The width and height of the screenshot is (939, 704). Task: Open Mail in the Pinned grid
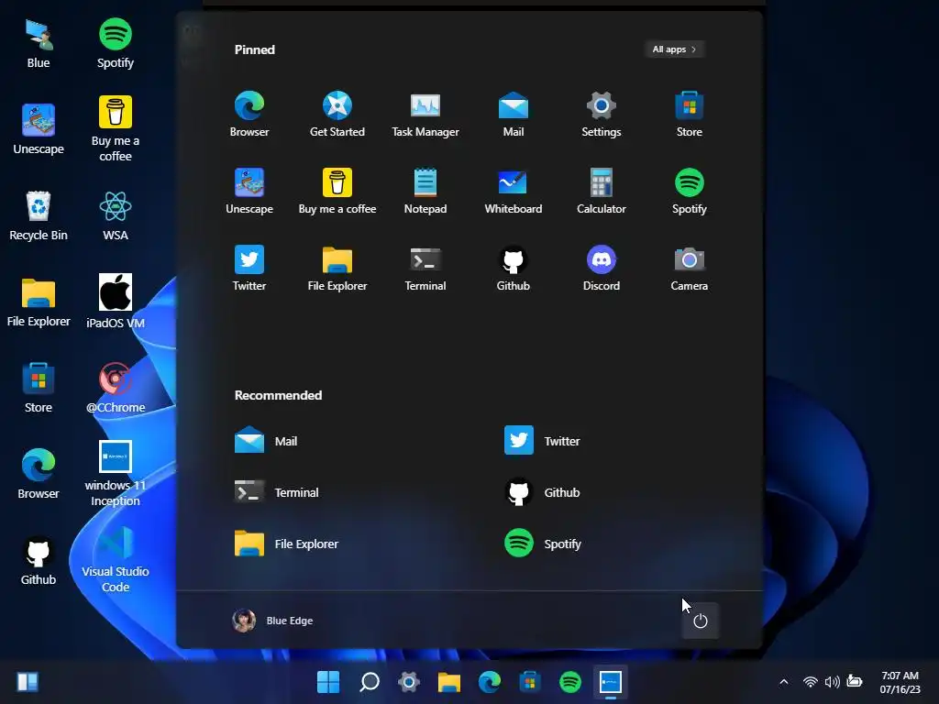[x=514, y=114]
